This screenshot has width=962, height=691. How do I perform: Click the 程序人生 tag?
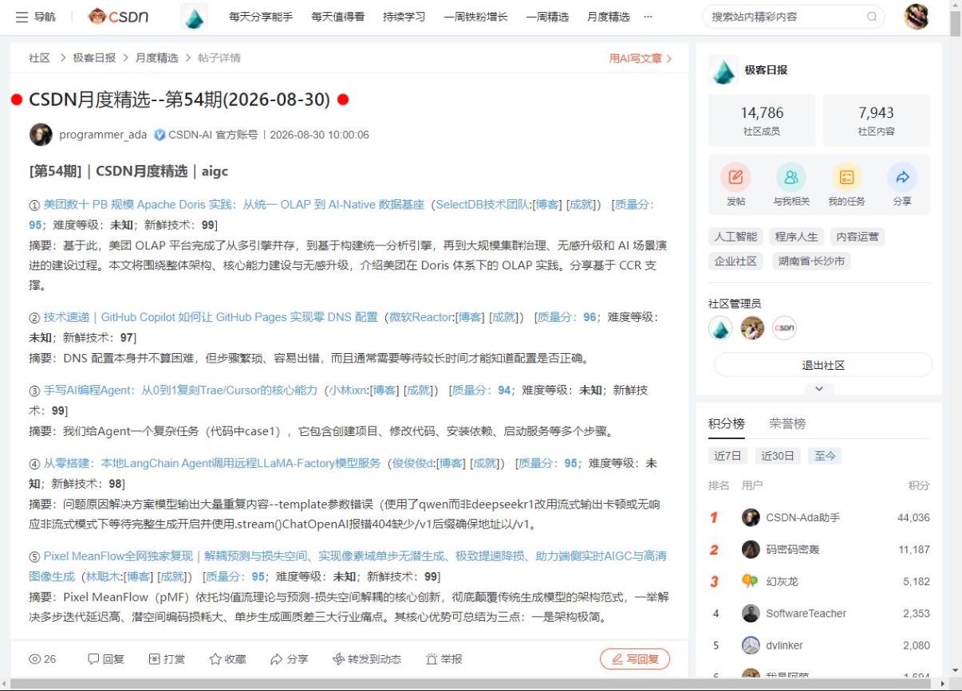click(x=796, y=237)
